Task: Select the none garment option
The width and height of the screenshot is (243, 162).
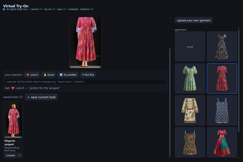Action: tap(190, 46)
